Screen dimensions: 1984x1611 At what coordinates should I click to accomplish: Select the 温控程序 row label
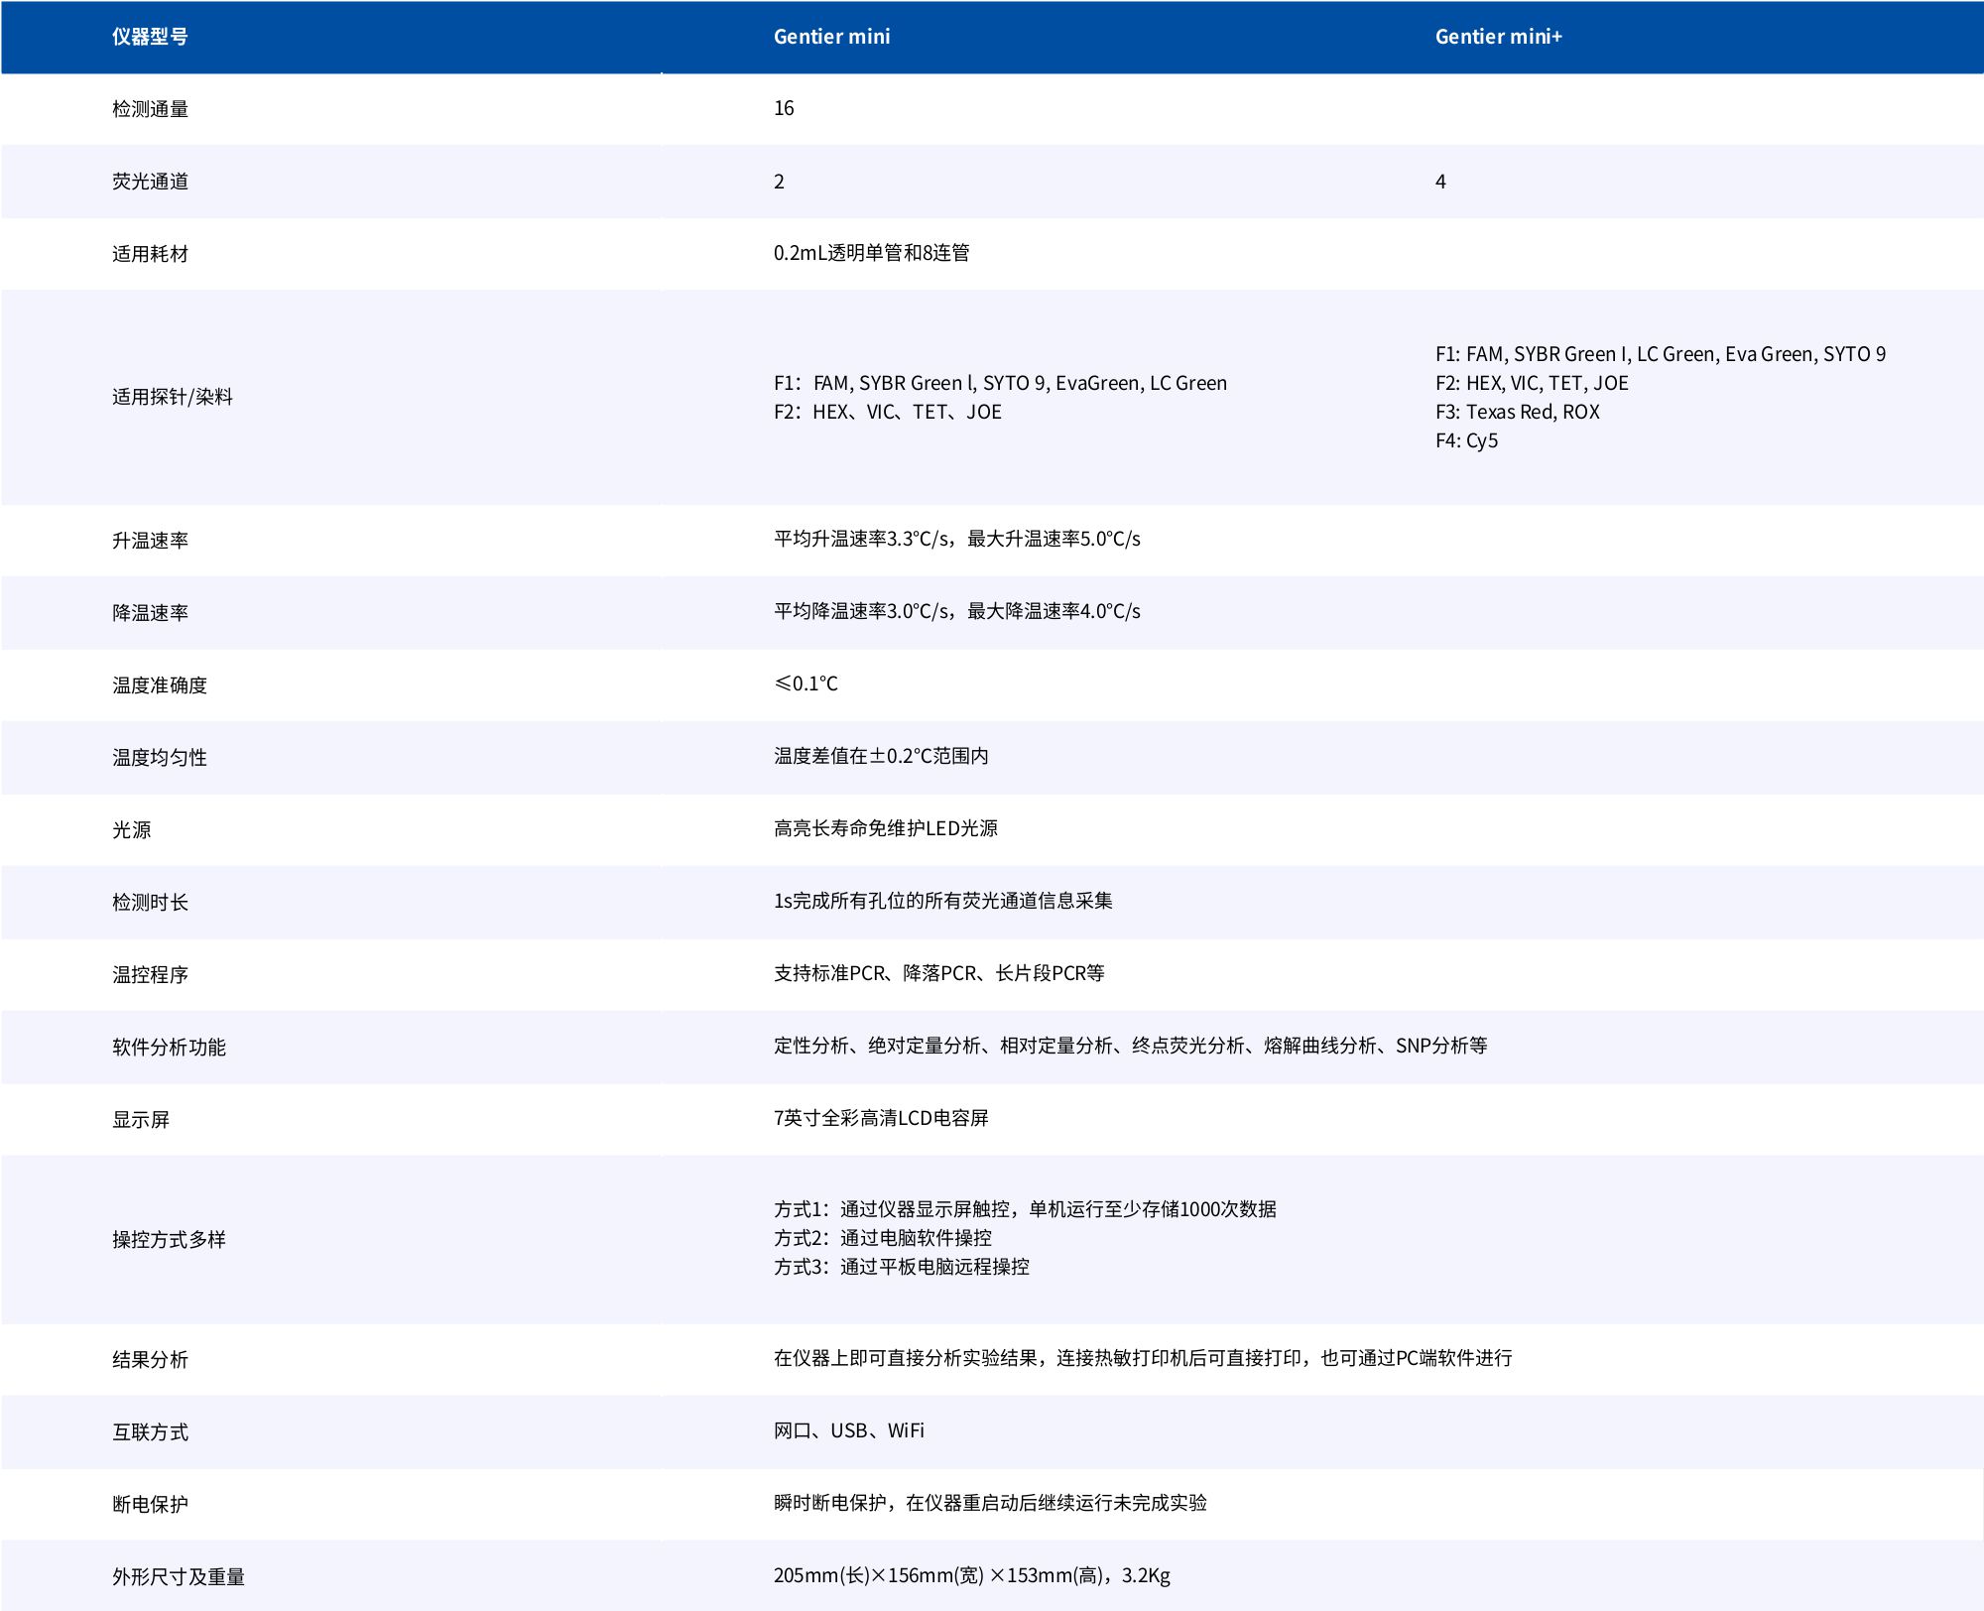click(150, 975)
